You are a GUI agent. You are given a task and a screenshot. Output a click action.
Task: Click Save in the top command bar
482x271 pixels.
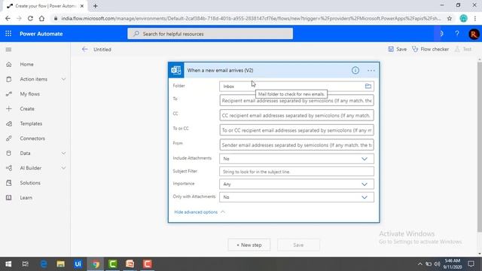[397, 49]
